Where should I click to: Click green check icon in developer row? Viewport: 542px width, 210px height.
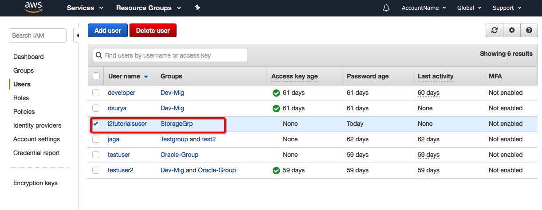coord(276,93)
